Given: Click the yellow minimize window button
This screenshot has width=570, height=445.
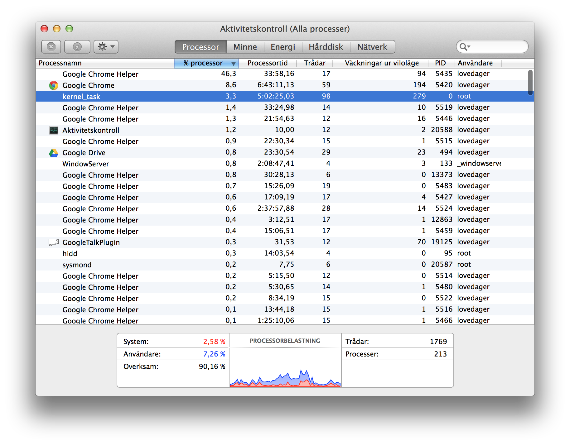Looking at the screenshot, I should pos(57,29).
